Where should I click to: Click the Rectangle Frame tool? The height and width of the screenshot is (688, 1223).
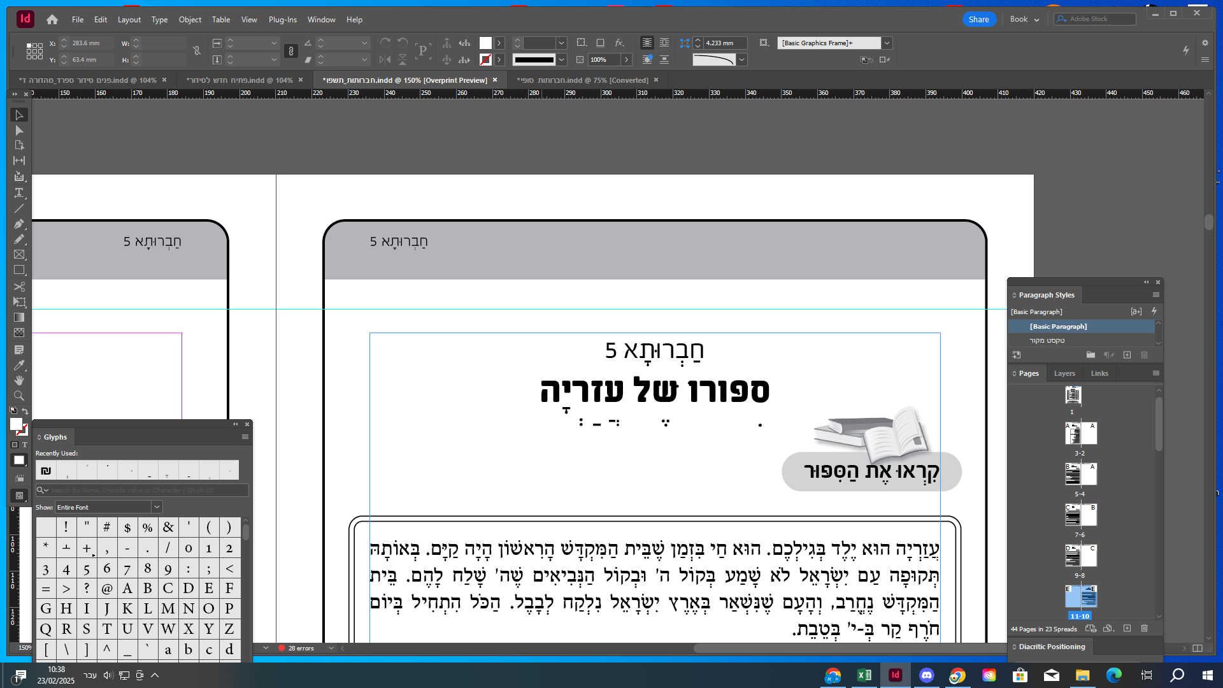[19, 255]
